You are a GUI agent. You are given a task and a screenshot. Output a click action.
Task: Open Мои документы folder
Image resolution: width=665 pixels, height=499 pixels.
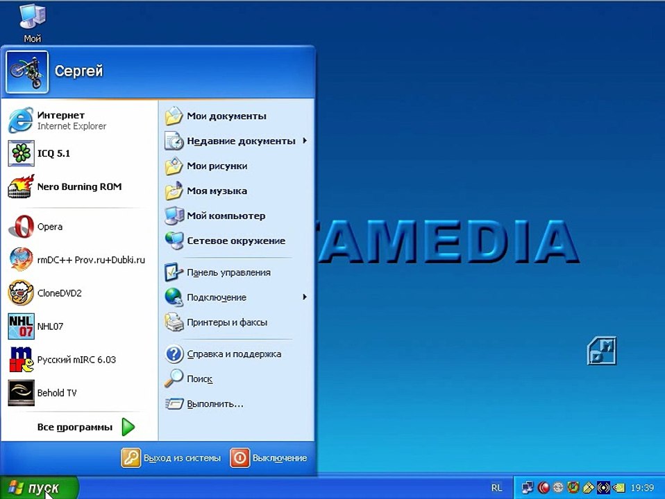click(237, 116)
